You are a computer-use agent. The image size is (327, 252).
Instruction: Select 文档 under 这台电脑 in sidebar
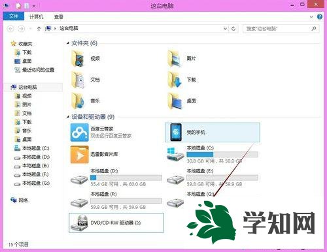27,114
